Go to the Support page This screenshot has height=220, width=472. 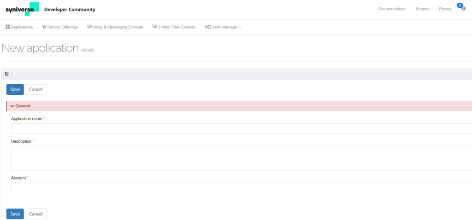422,9
